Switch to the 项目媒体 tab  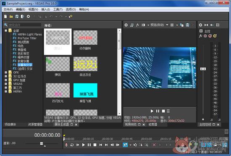point(10,125)
